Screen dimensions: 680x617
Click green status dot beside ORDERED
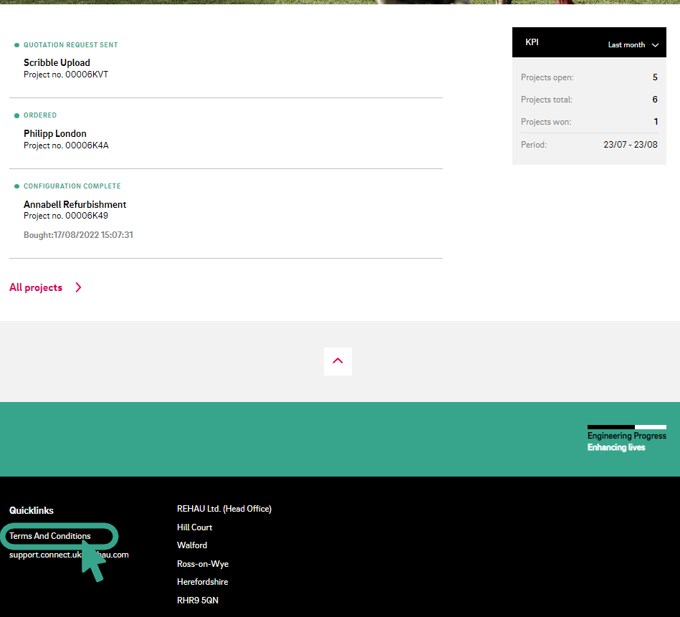click(17, 115)
